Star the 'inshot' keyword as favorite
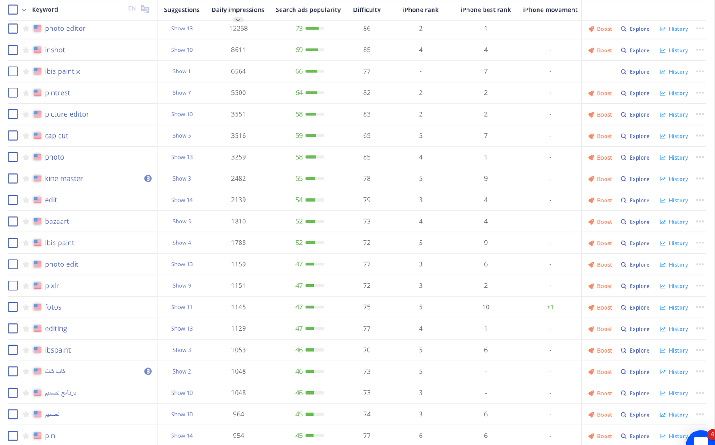The width and height of the screenshot is (715, 445). tap(26, 50)
